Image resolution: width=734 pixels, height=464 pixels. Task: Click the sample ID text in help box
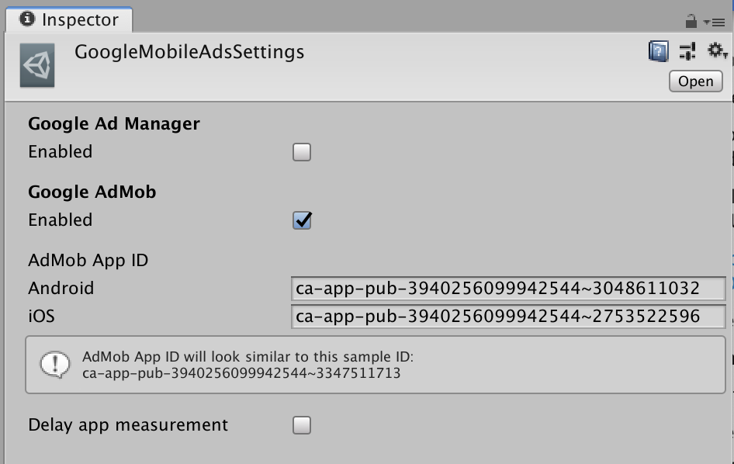click(x=241, y=373)
